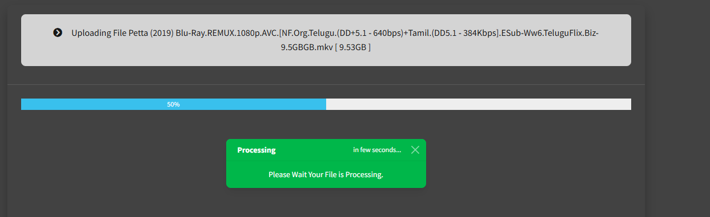Viewport: 710px width, 217px height.
Task: Click the '9.5GBGB.mkv' filename ending
Action: click(308, 48)
